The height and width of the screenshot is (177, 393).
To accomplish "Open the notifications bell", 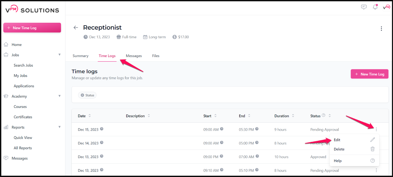I will click(375, 7).
